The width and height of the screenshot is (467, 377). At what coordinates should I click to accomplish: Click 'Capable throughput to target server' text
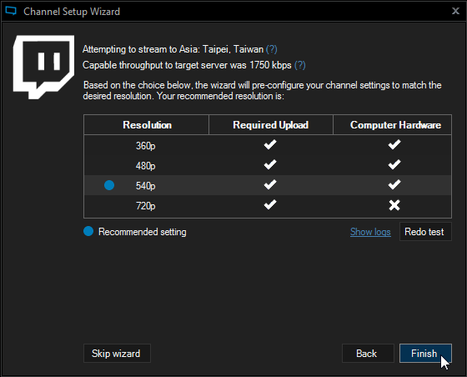click(x=187, y=65)
